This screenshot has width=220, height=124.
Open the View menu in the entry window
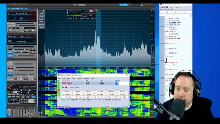(x=68, y=78)
